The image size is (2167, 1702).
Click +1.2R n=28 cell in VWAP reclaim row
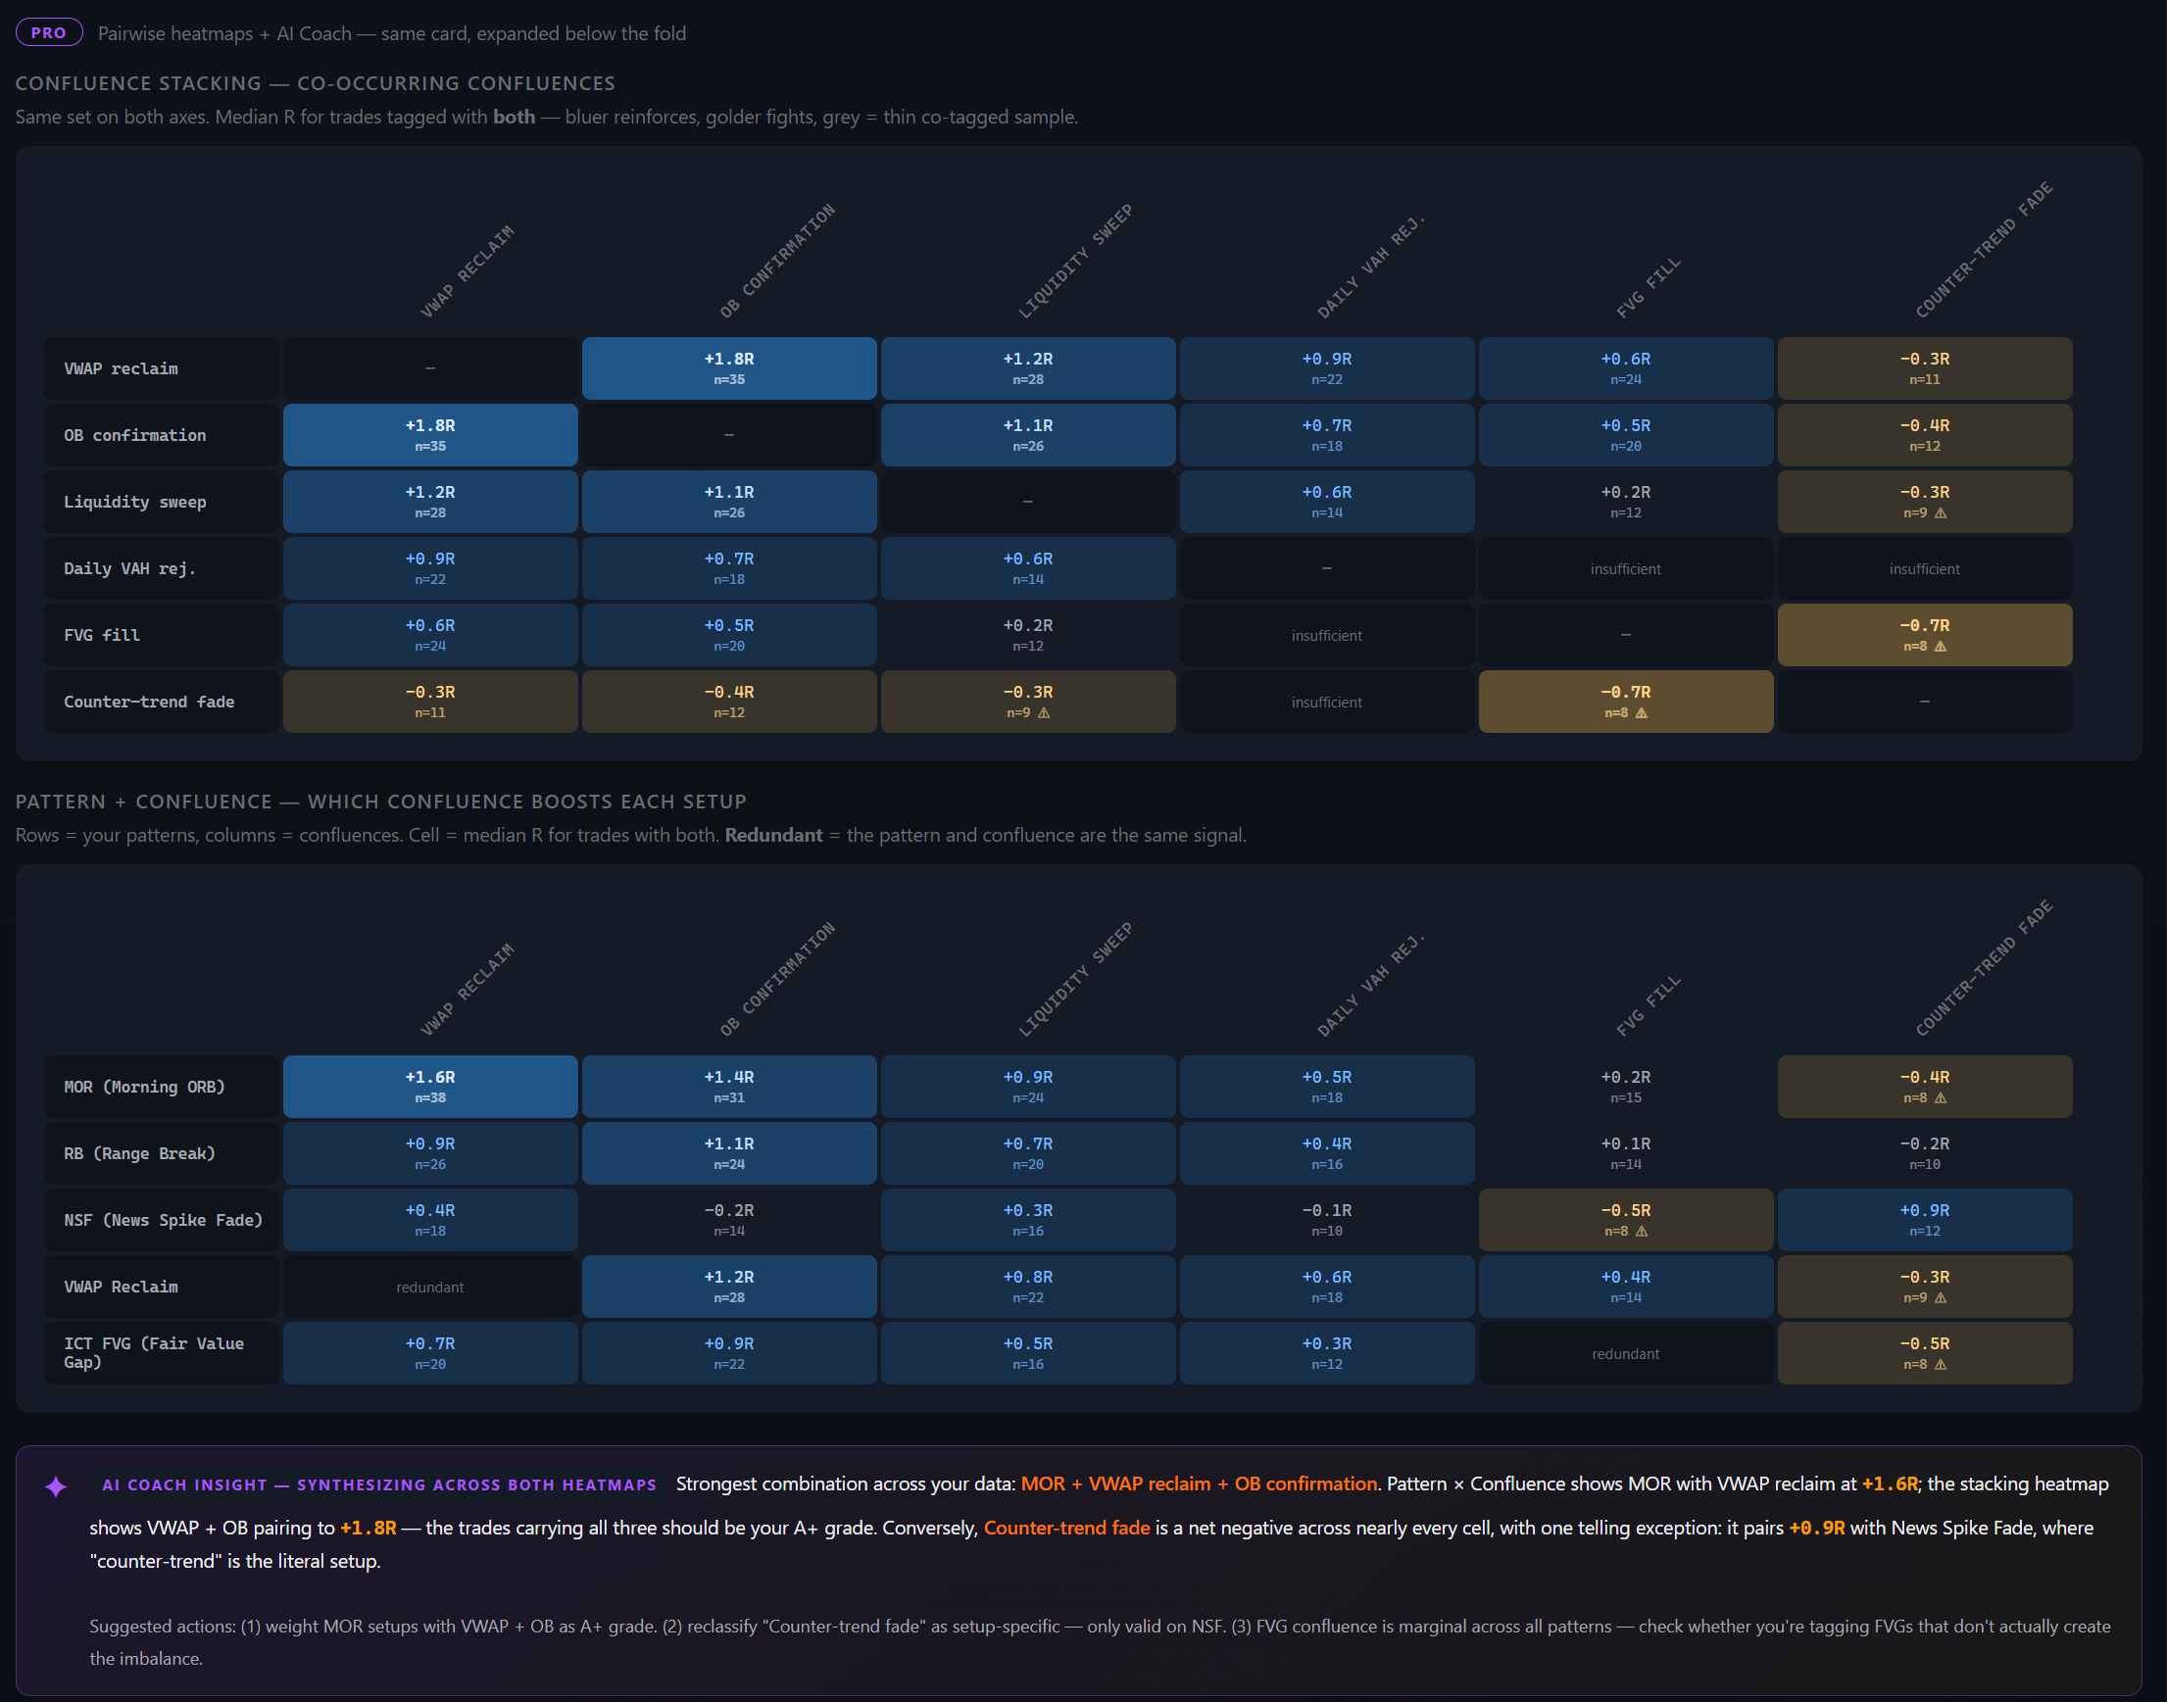tap(1029, 368)
